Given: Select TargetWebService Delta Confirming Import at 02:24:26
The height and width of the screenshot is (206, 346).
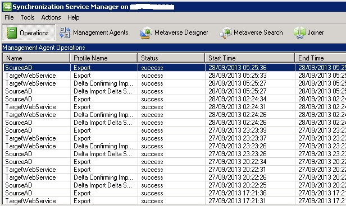Looking at the screenshot, I should tap(174, 115).
